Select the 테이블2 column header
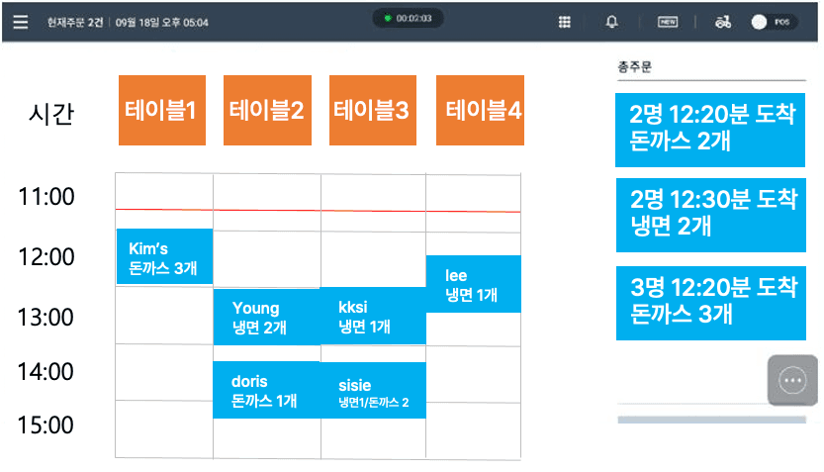The image size is (824, 472). pyautogui.click(x=267, y=110)
